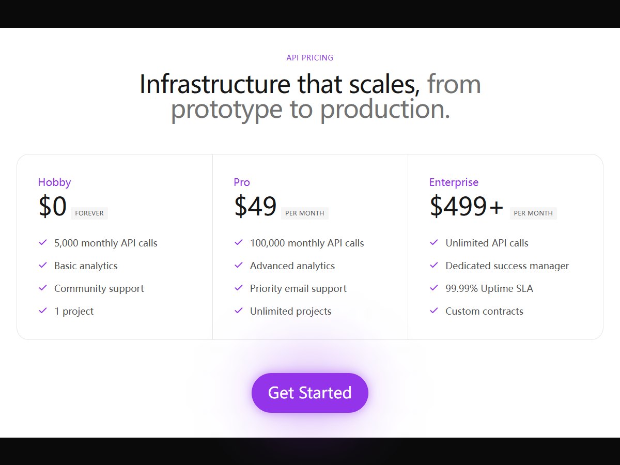Click the Get Started button
Screen dimensions: 620x465
pos(310,393)
